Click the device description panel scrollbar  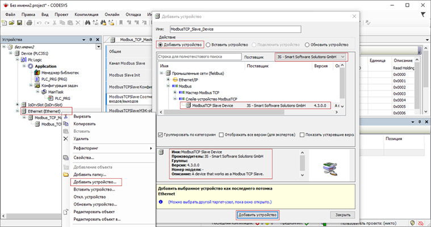pos(302,163)
